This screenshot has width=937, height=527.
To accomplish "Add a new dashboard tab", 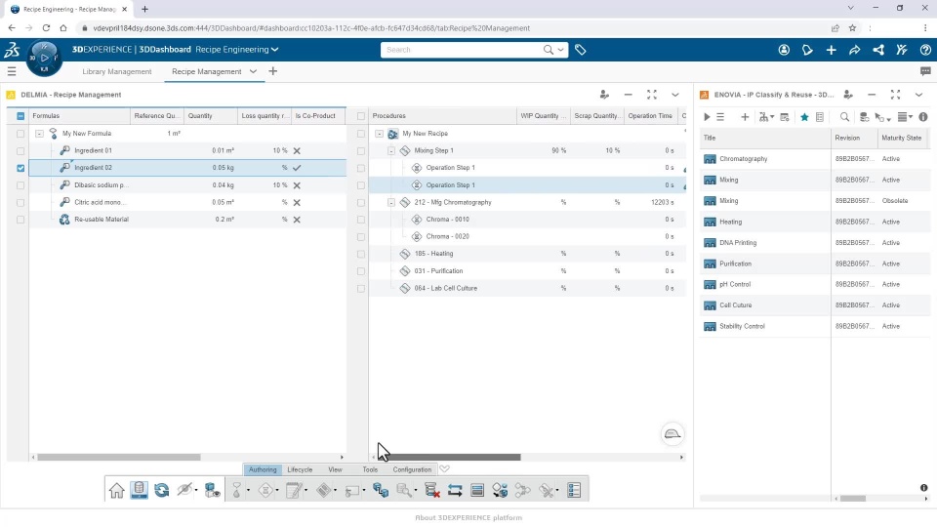I will coord(272,71).
